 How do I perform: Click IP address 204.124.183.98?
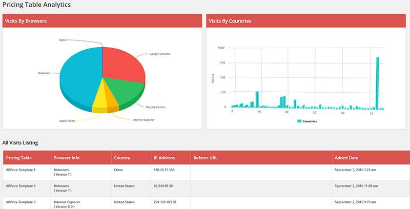[164, 202]
